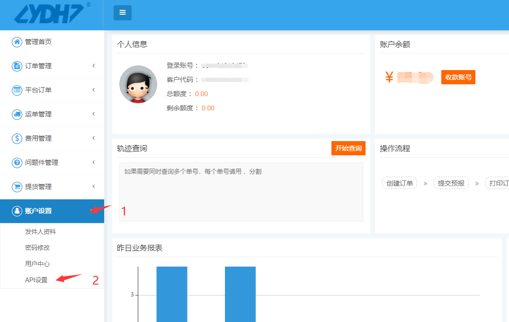Open 问题件管理 menu
This screenshot has width=509, height=322.
click(52, 162)
